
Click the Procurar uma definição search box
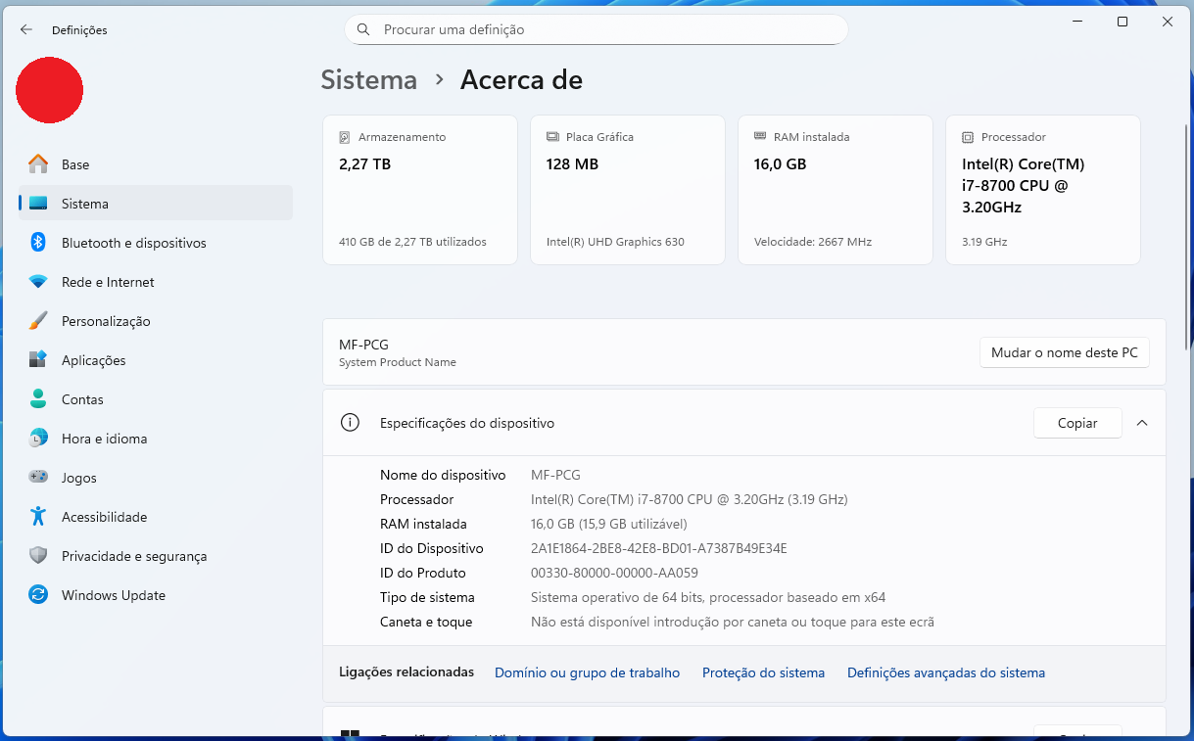[x=596, y=29]
